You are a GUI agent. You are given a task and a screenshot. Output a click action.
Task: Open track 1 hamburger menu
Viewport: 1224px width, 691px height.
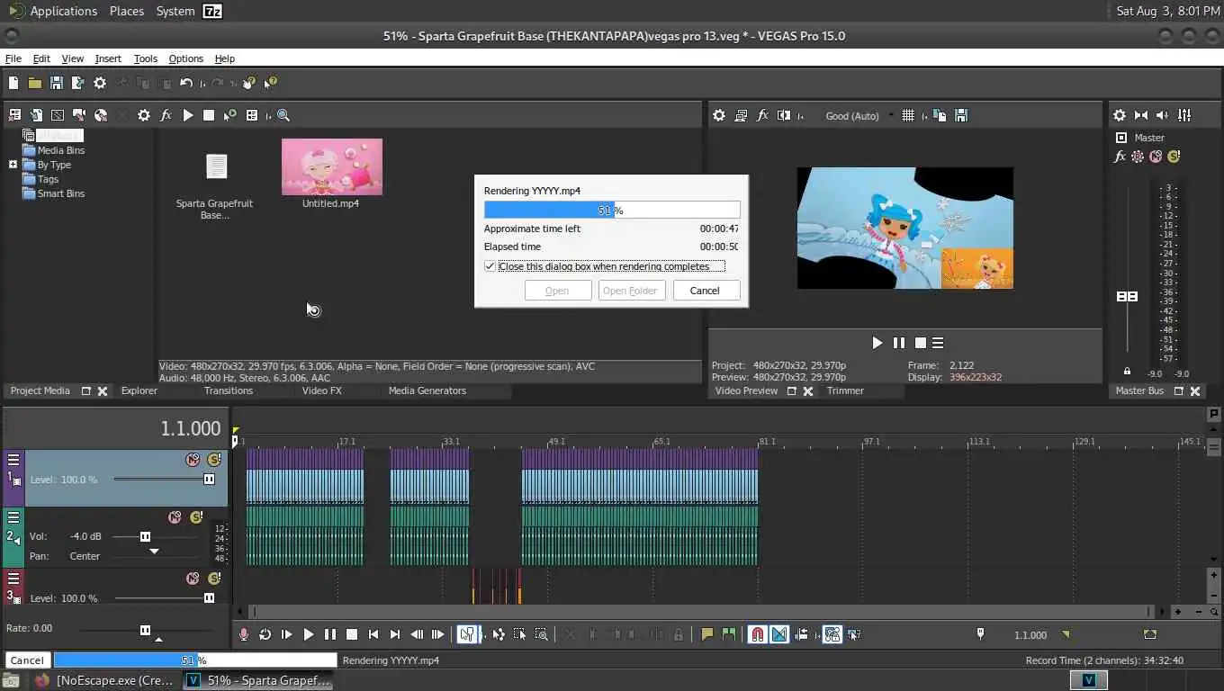pos(13,460)
